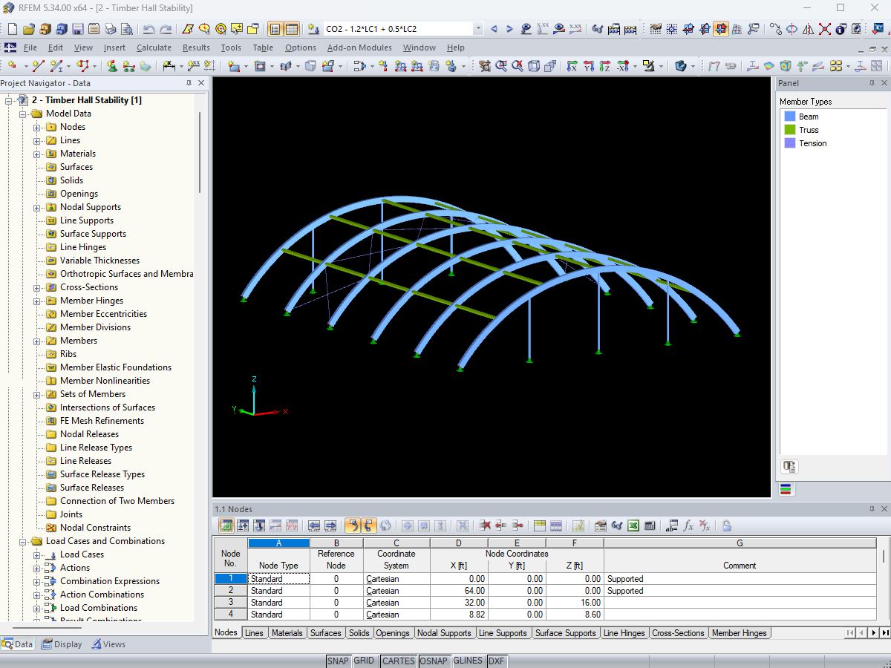Open the Calculate menu
The image size is (891, 668).
pos(154,48)
